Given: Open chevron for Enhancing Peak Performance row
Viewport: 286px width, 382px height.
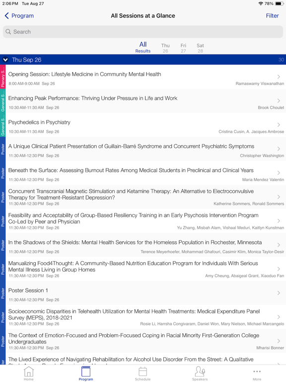Looking at the screenshot, I should (x=279, y=100).
